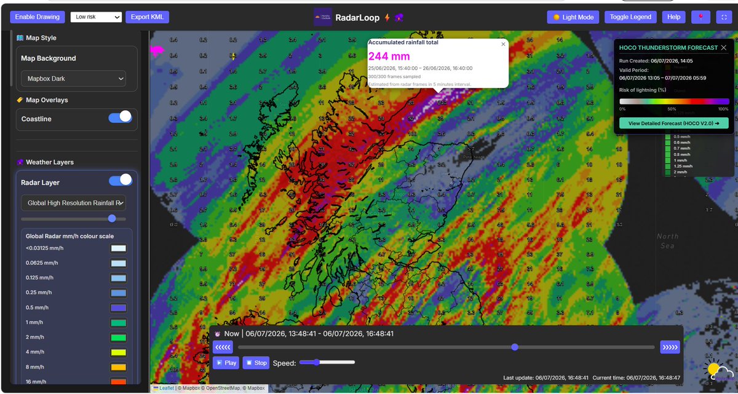Click the sun and cloud weather icon
The image size is (738, 394).
tap(719, 371)
